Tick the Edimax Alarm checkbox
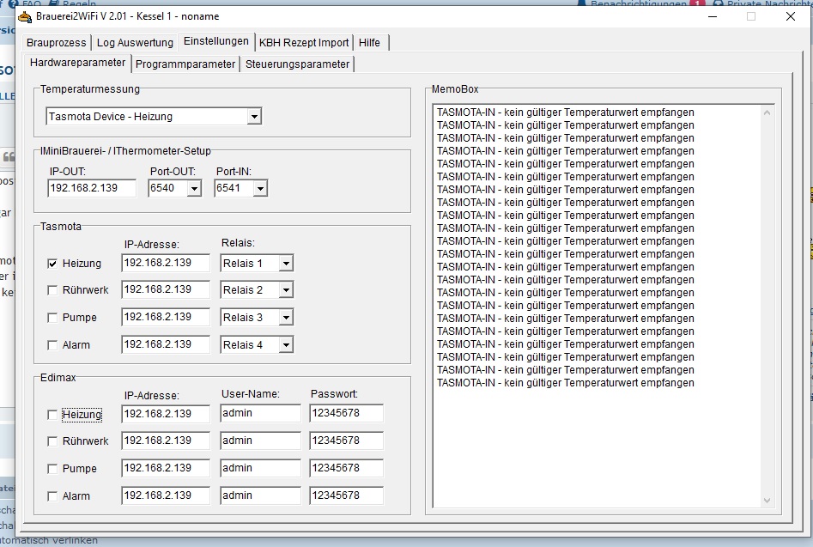This screenshot has height=547, width=813. [52, 496]
